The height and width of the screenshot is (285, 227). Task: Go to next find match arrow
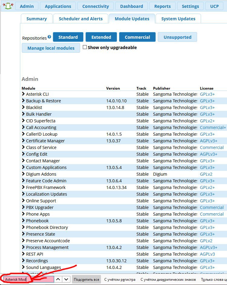pyautogui.click(x=66, y=279)
